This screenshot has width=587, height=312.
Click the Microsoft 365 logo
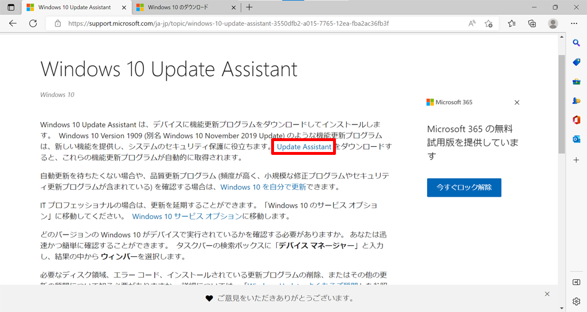pyautogui.click(x=449, y=102)
